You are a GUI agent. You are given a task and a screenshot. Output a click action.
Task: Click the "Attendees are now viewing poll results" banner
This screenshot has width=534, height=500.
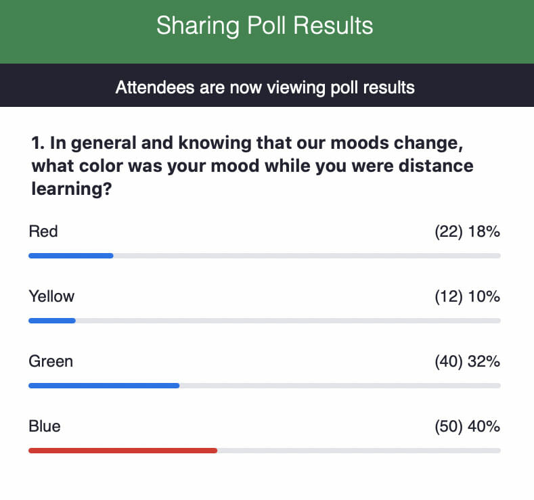[265, 87]
